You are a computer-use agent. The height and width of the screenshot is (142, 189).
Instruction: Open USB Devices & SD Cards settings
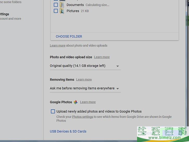(68, 131)
